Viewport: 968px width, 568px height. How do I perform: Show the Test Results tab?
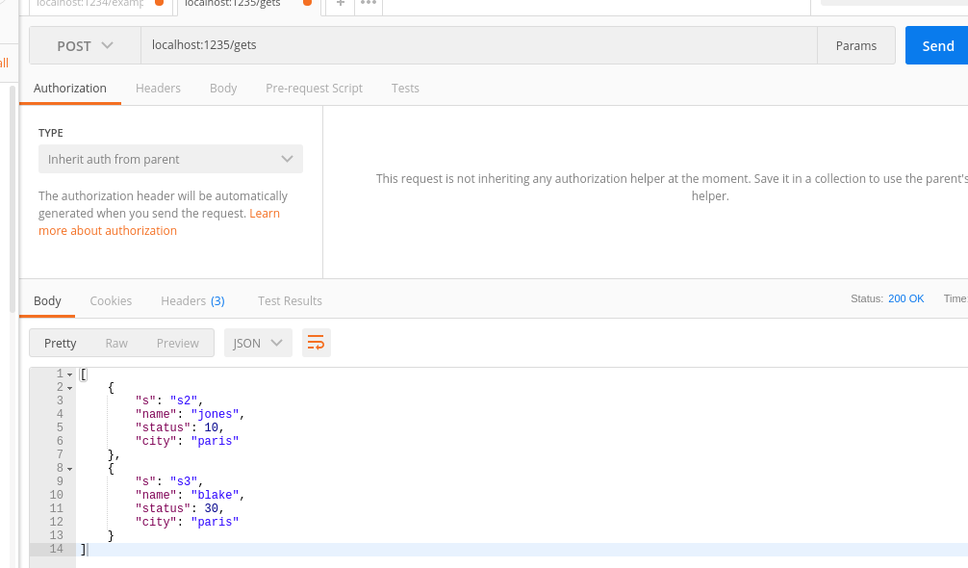pyautogui.click(x=291, y=300)
